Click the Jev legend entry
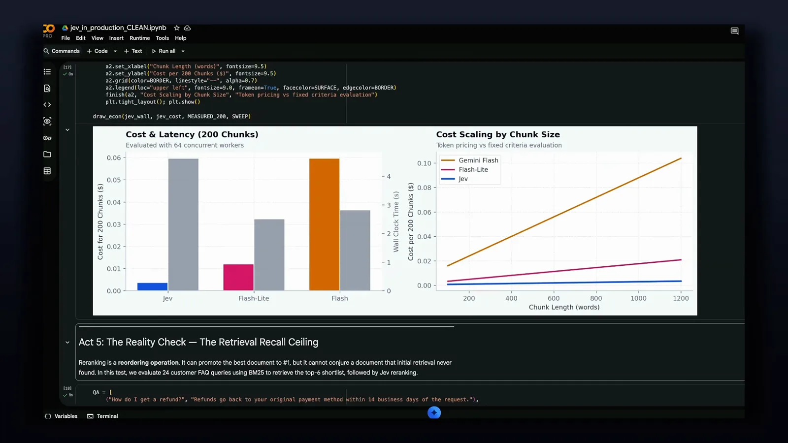The image size is (788, 443). point(455,179)
